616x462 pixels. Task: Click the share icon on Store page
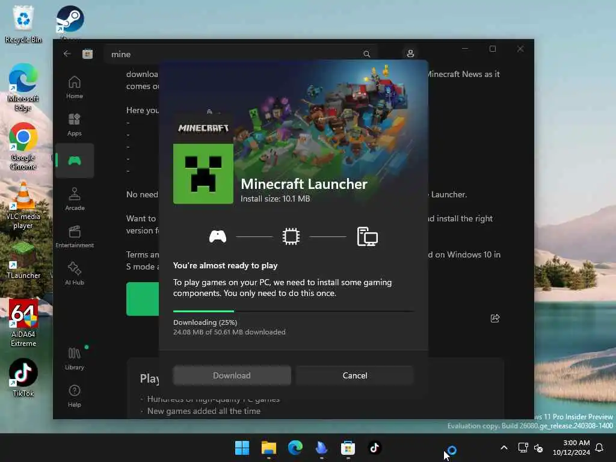(495, 318)
